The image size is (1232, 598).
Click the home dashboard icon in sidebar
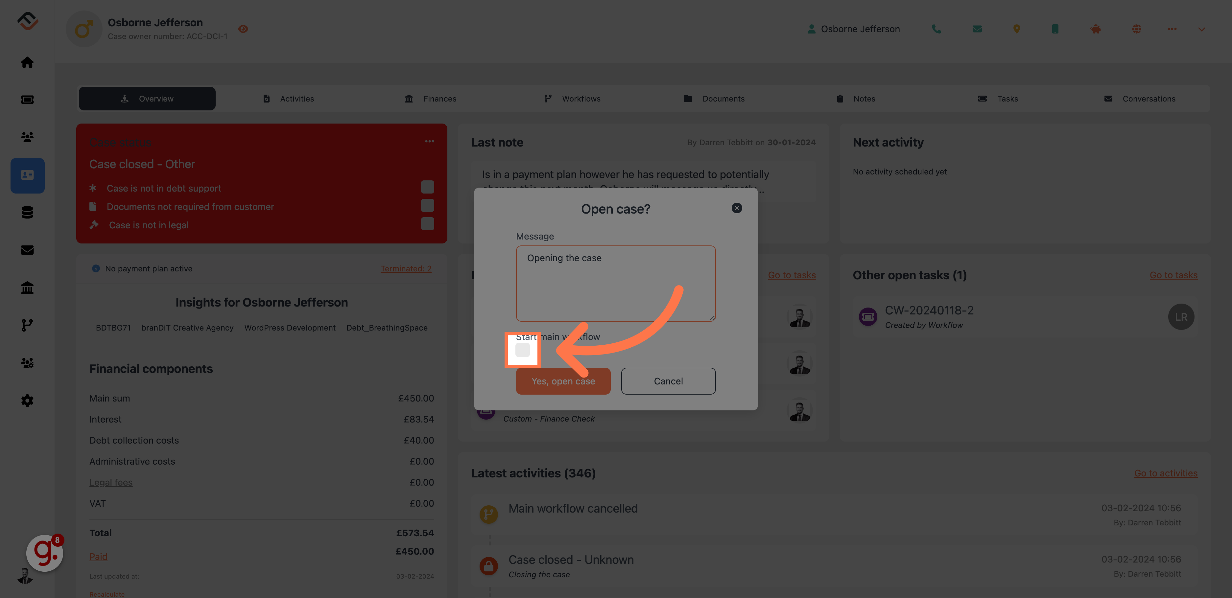coord(28,63)
